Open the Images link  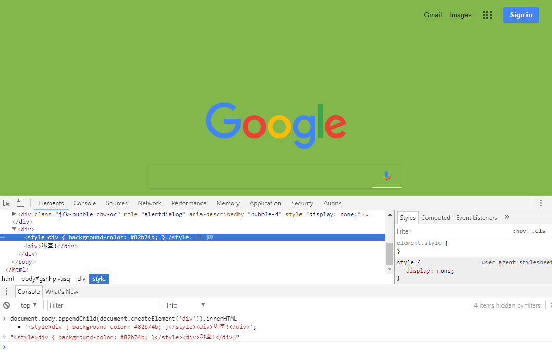[x=460, y=15]
